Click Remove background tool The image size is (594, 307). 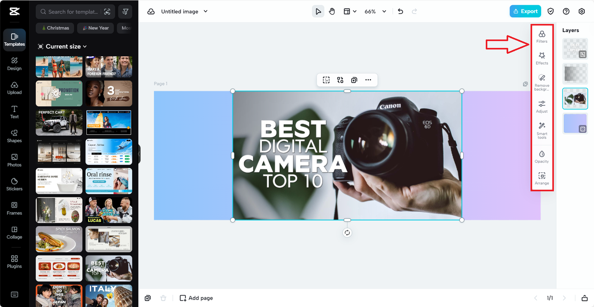pos(542,82)
